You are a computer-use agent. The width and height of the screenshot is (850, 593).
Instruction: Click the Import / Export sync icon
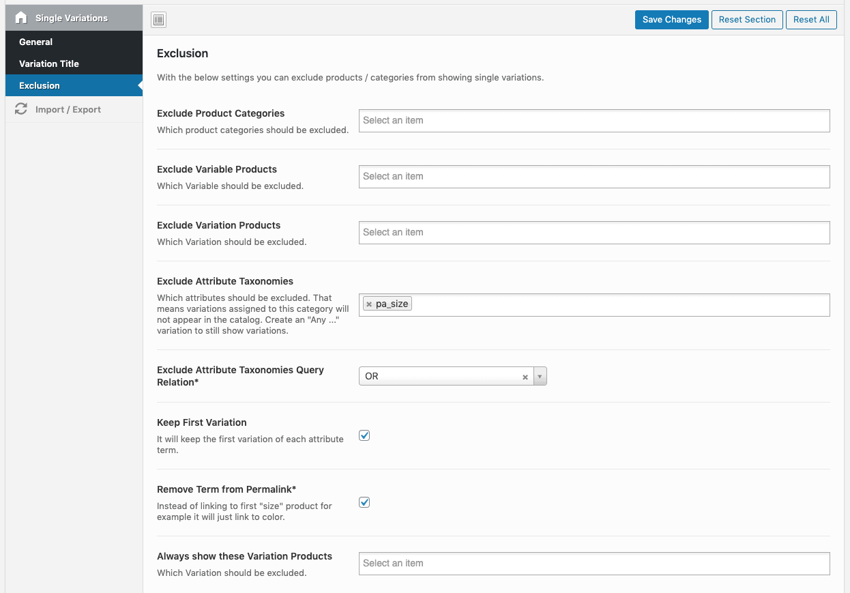(20, 109)
